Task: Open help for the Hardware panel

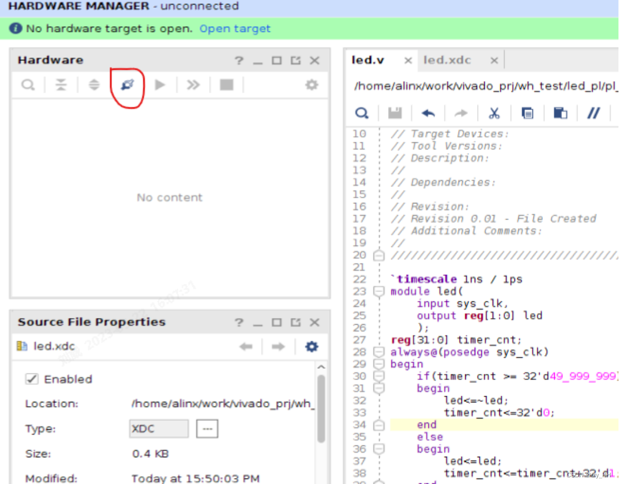Action: [239, 61]
